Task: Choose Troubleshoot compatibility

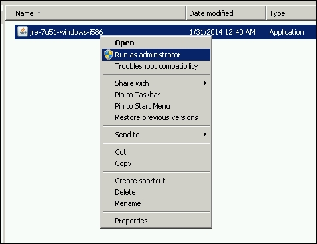Action: click(x=156, y=66)
